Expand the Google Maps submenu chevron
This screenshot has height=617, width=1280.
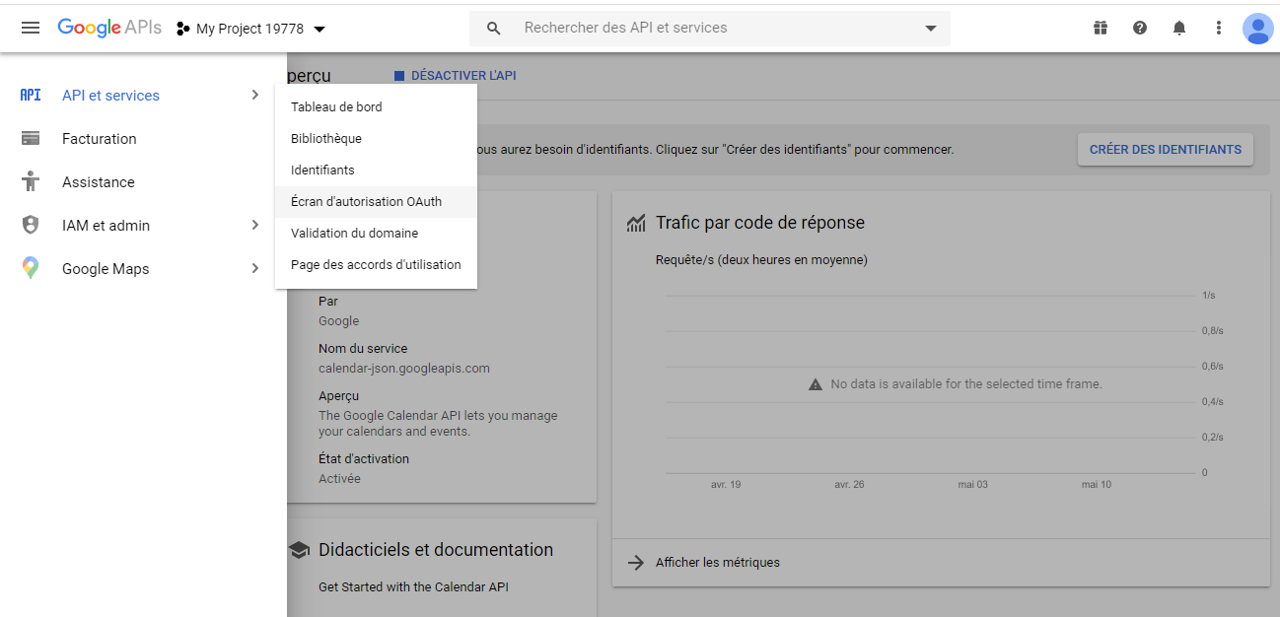pos(254,268)
